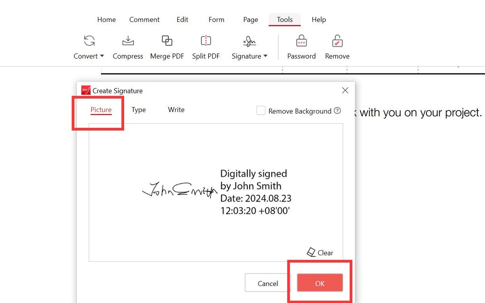This screenshot has height=303, width=485.
Task: Enable the Remove Background checkbox
Action: 261,110
